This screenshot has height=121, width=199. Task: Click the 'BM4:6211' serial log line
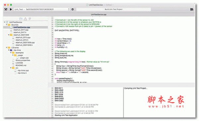click(x=59, y=88)
